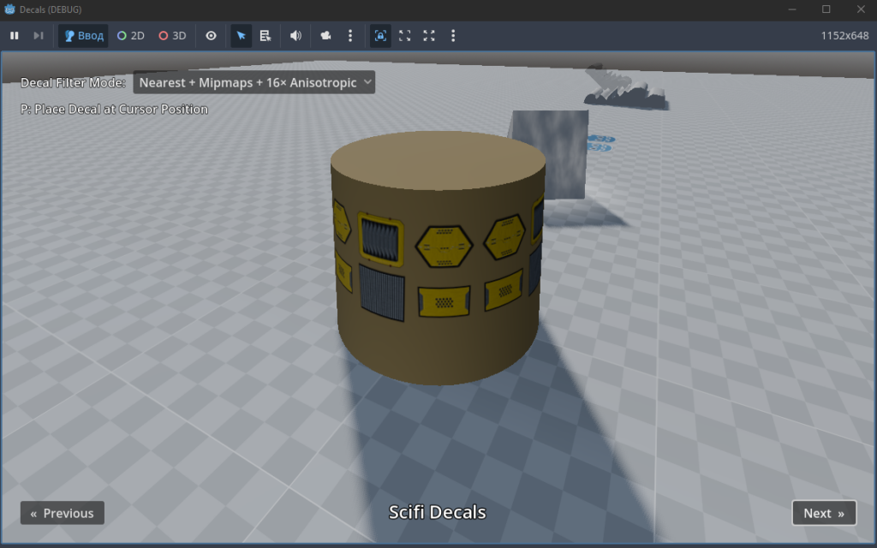Screen dimensions: 877x548
Task: Advance to the next frame
Action: pyautogui.click(x=39, y=36)
